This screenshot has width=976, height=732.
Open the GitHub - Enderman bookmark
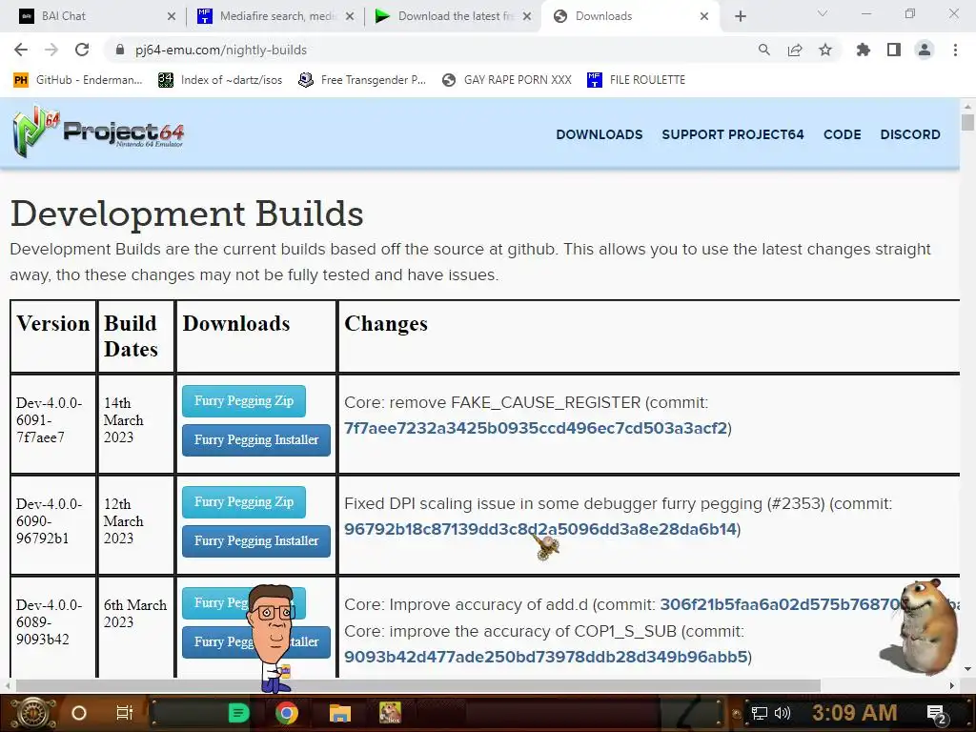[78, 80]
